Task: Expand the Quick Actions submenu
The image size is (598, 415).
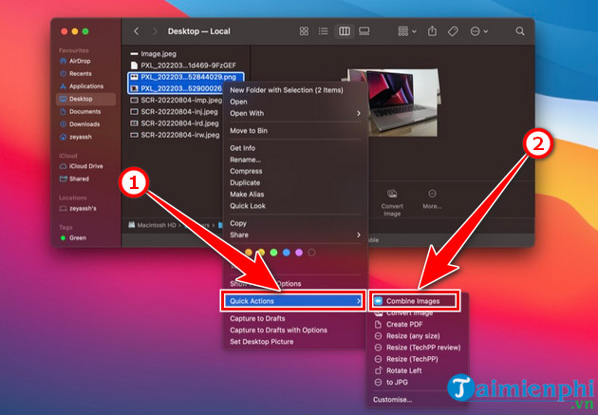Action: tap(293, 301)
